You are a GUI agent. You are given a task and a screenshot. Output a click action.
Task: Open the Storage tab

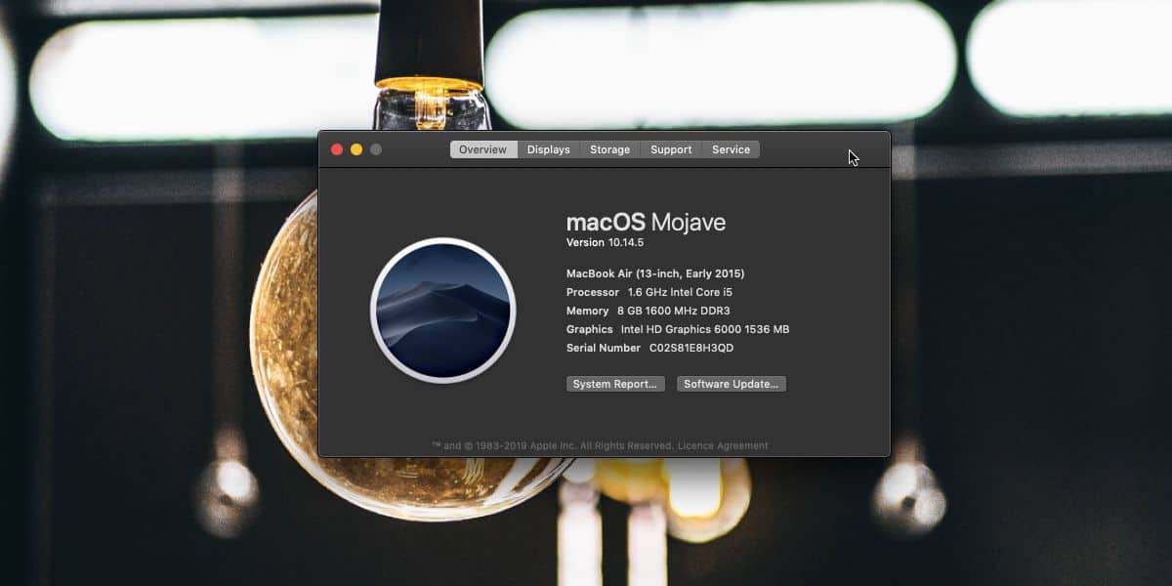[x=609, y=149]
